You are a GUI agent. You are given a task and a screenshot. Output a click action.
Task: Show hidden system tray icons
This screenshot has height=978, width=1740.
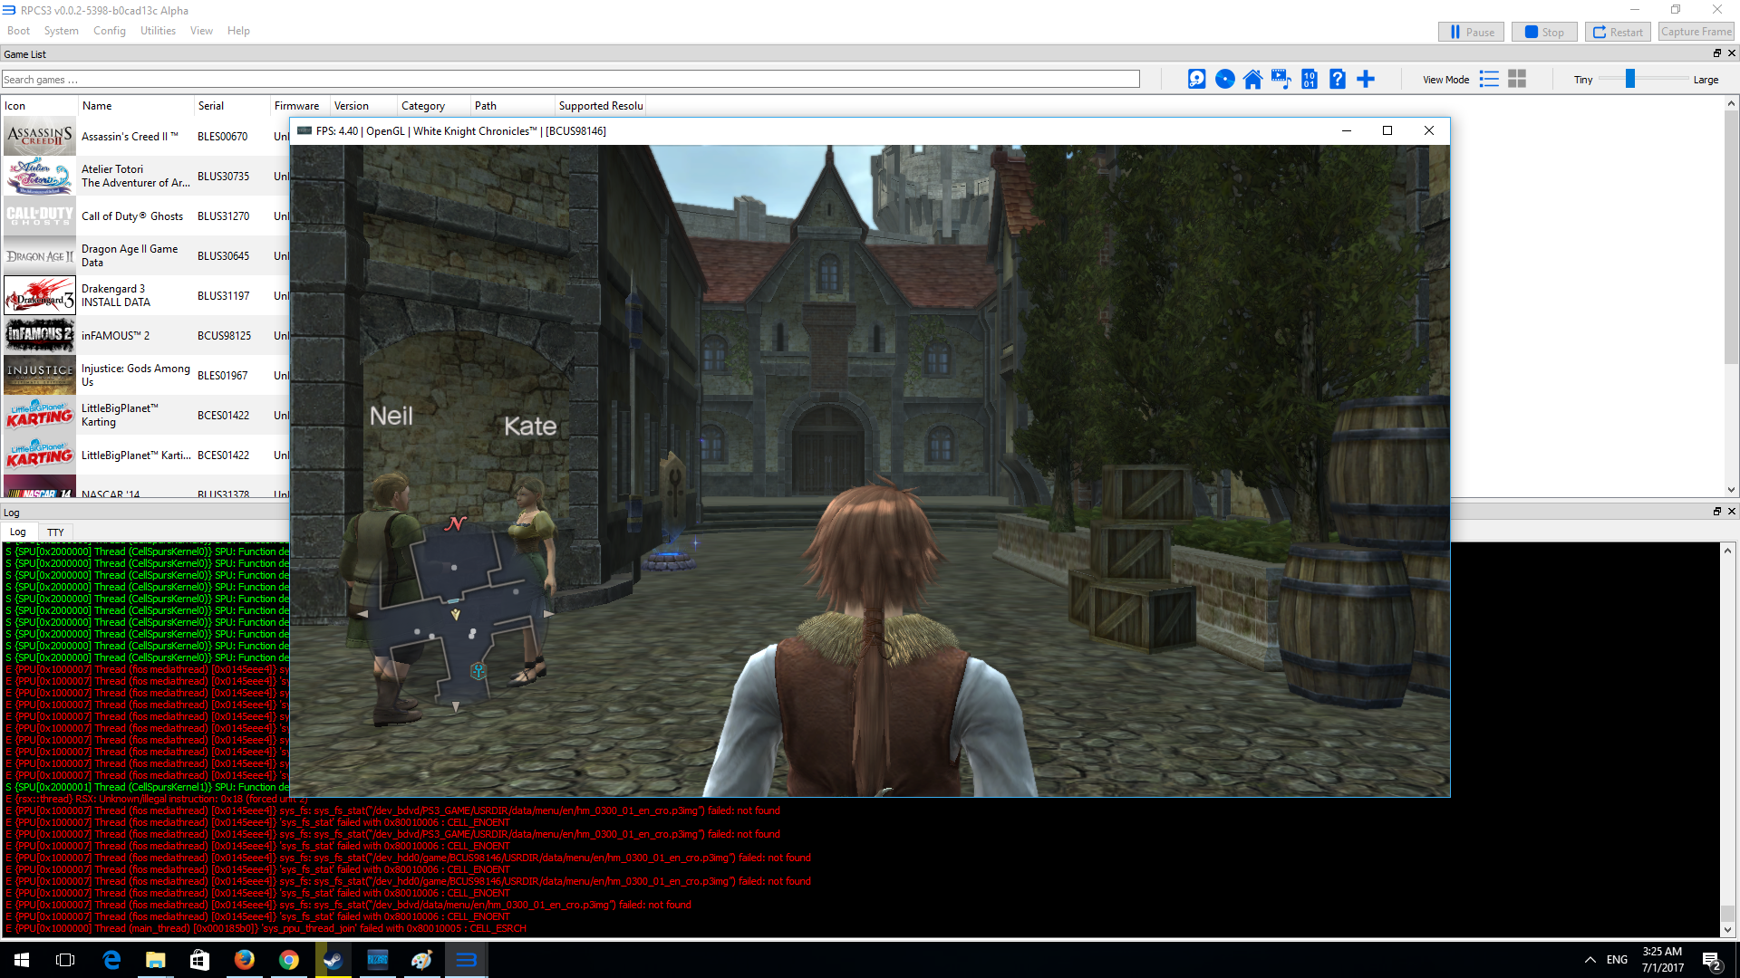click(x=1590, y=960)
